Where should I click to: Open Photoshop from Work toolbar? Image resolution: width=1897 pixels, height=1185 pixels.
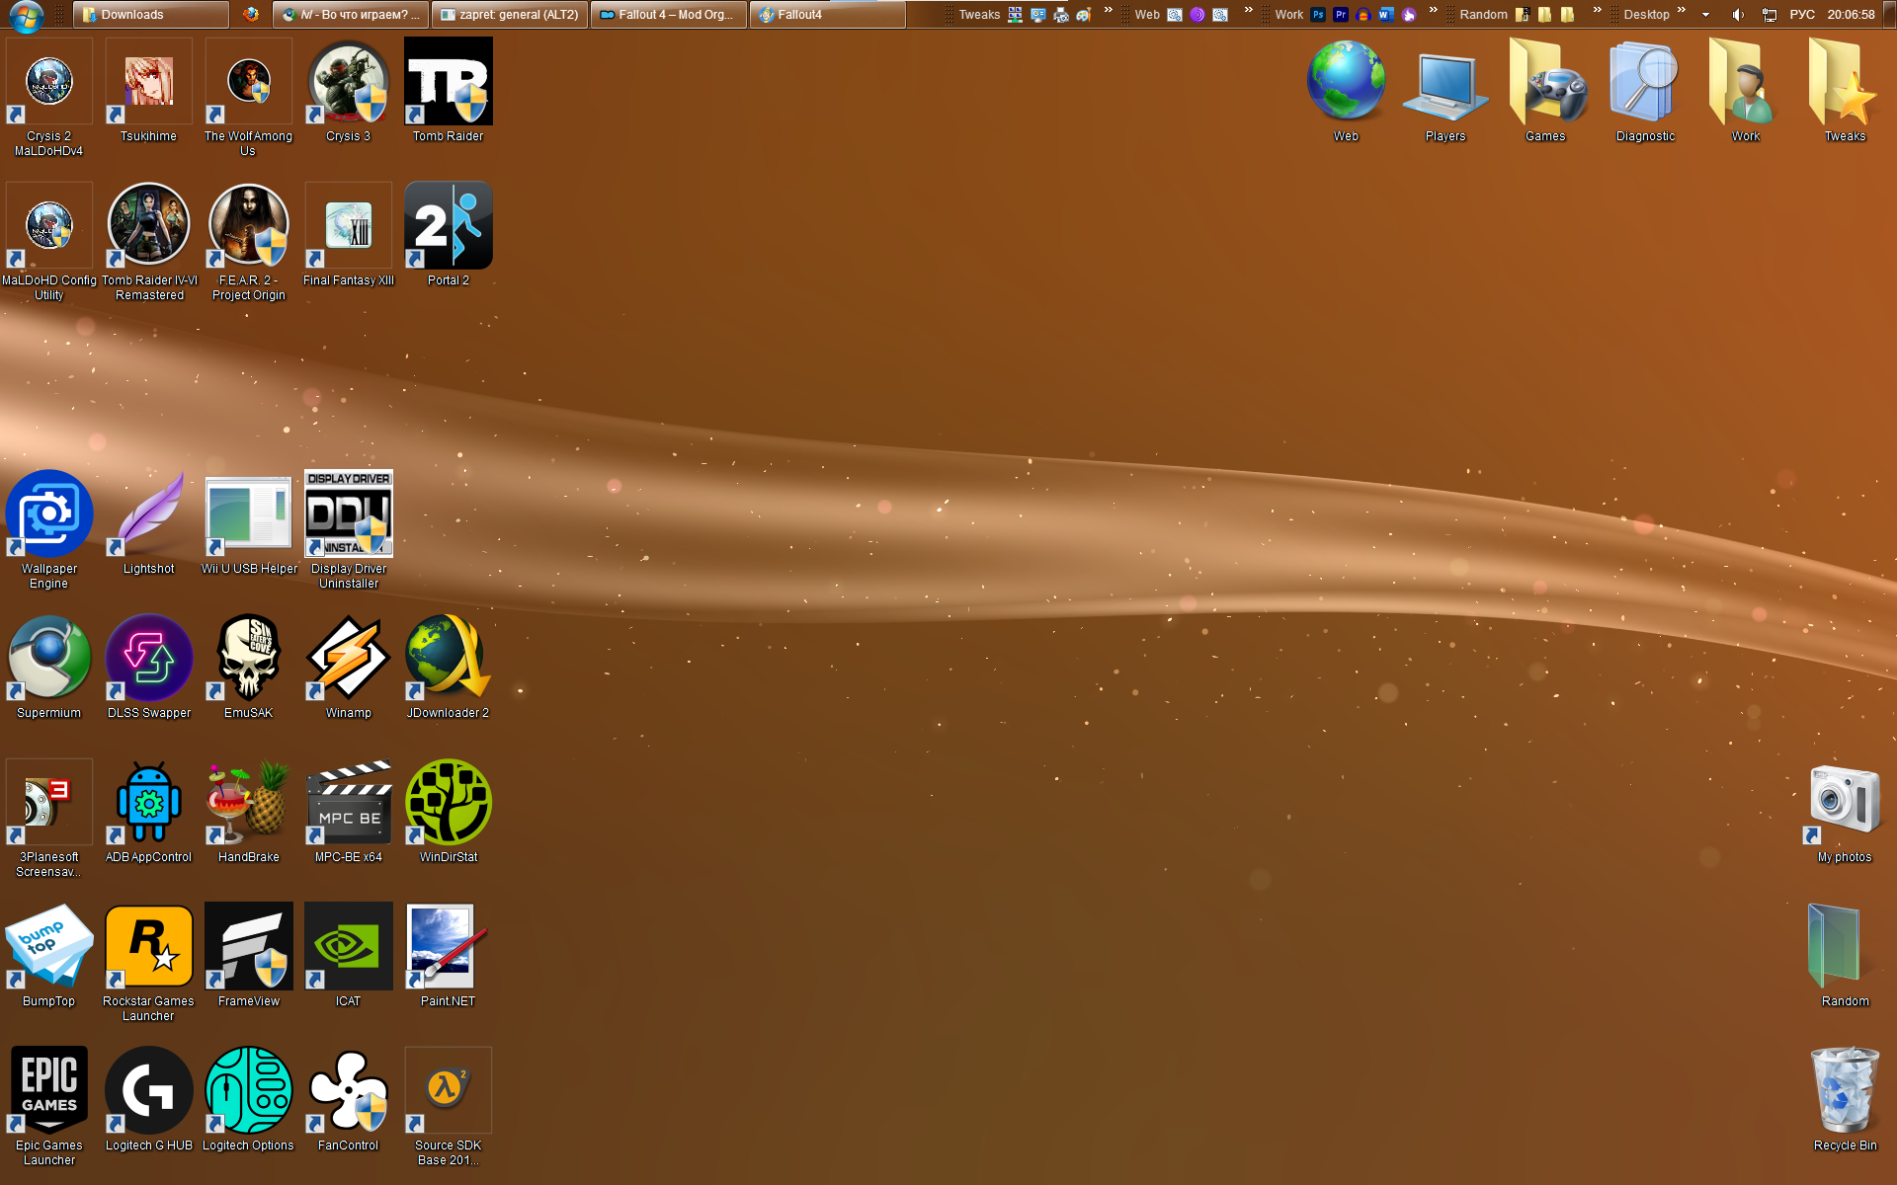[x=1318, y=15]
